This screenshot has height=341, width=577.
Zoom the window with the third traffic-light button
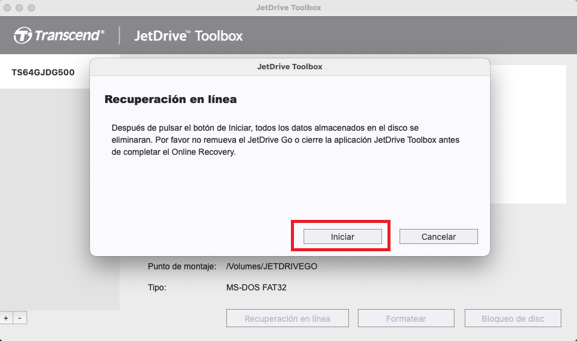pyautogui.click(x=31, y=8)
